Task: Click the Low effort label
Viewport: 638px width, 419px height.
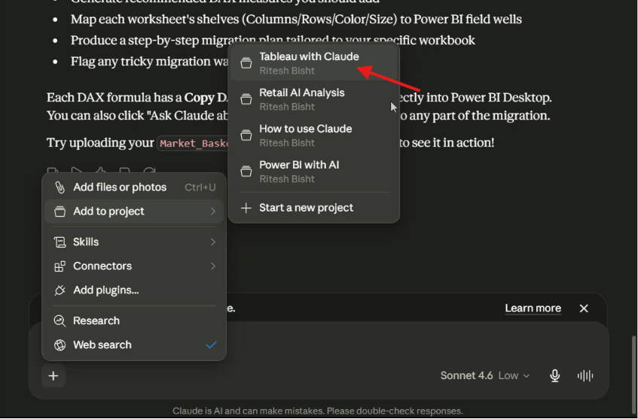Action: (x=508, y=376)
